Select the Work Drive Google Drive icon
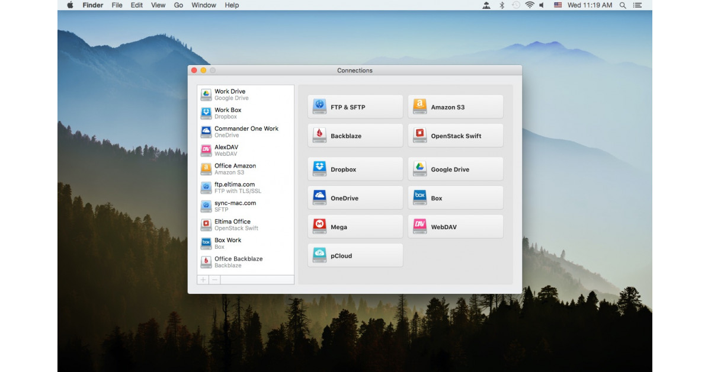711x372 pixels. pos(206,95)
